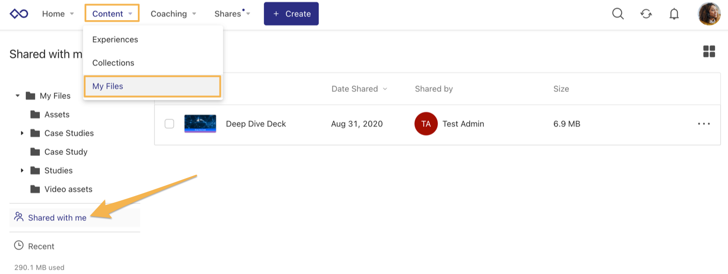
Task: Select Experiences from the Content menu
Action: click(115, 40)
